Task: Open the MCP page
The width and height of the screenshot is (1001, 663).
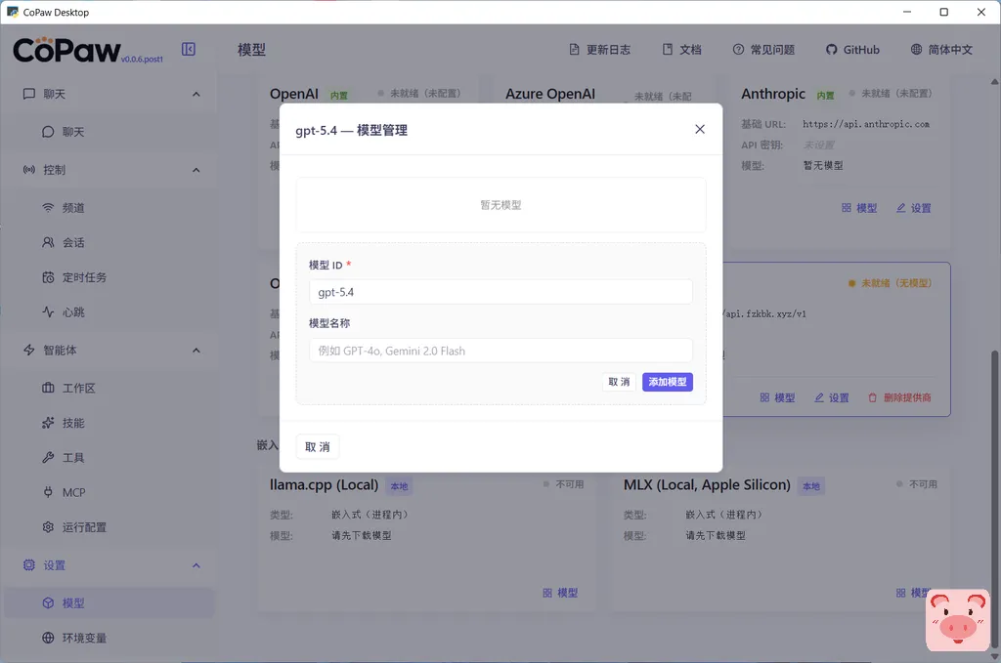Action: point(109,493)
